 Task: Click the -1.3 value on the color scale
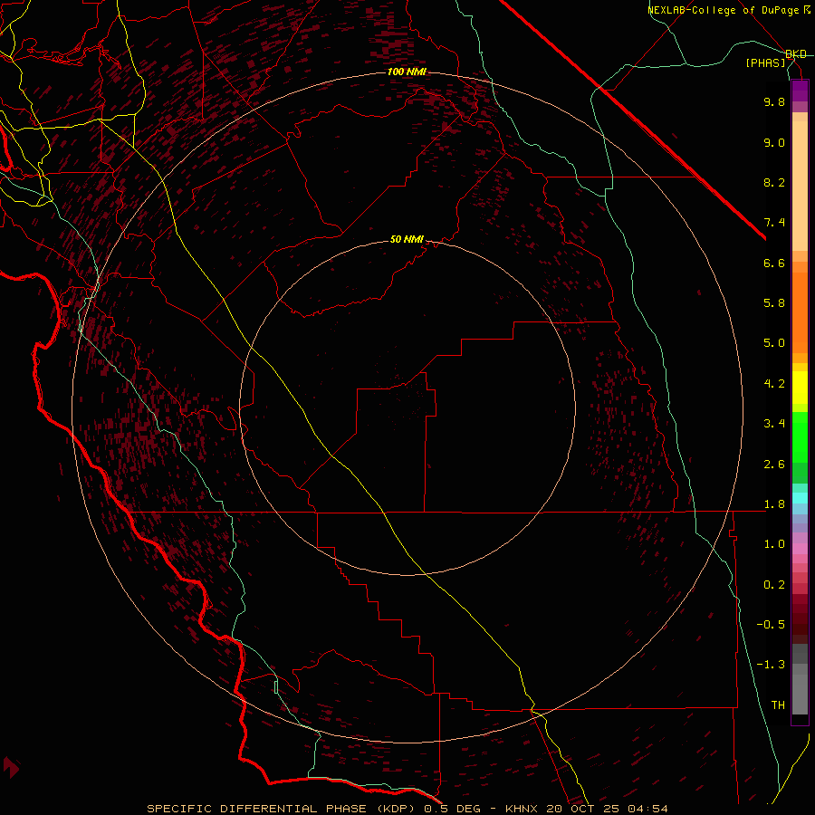click(x=771, y=665)
